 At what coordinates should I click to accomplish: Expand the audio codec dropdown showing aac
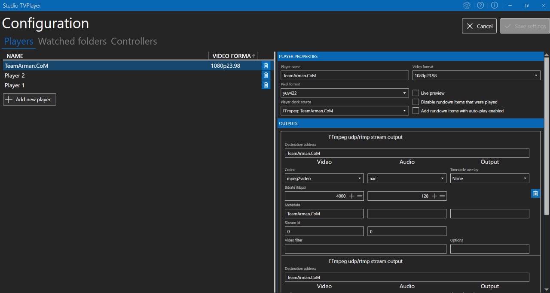407,178
